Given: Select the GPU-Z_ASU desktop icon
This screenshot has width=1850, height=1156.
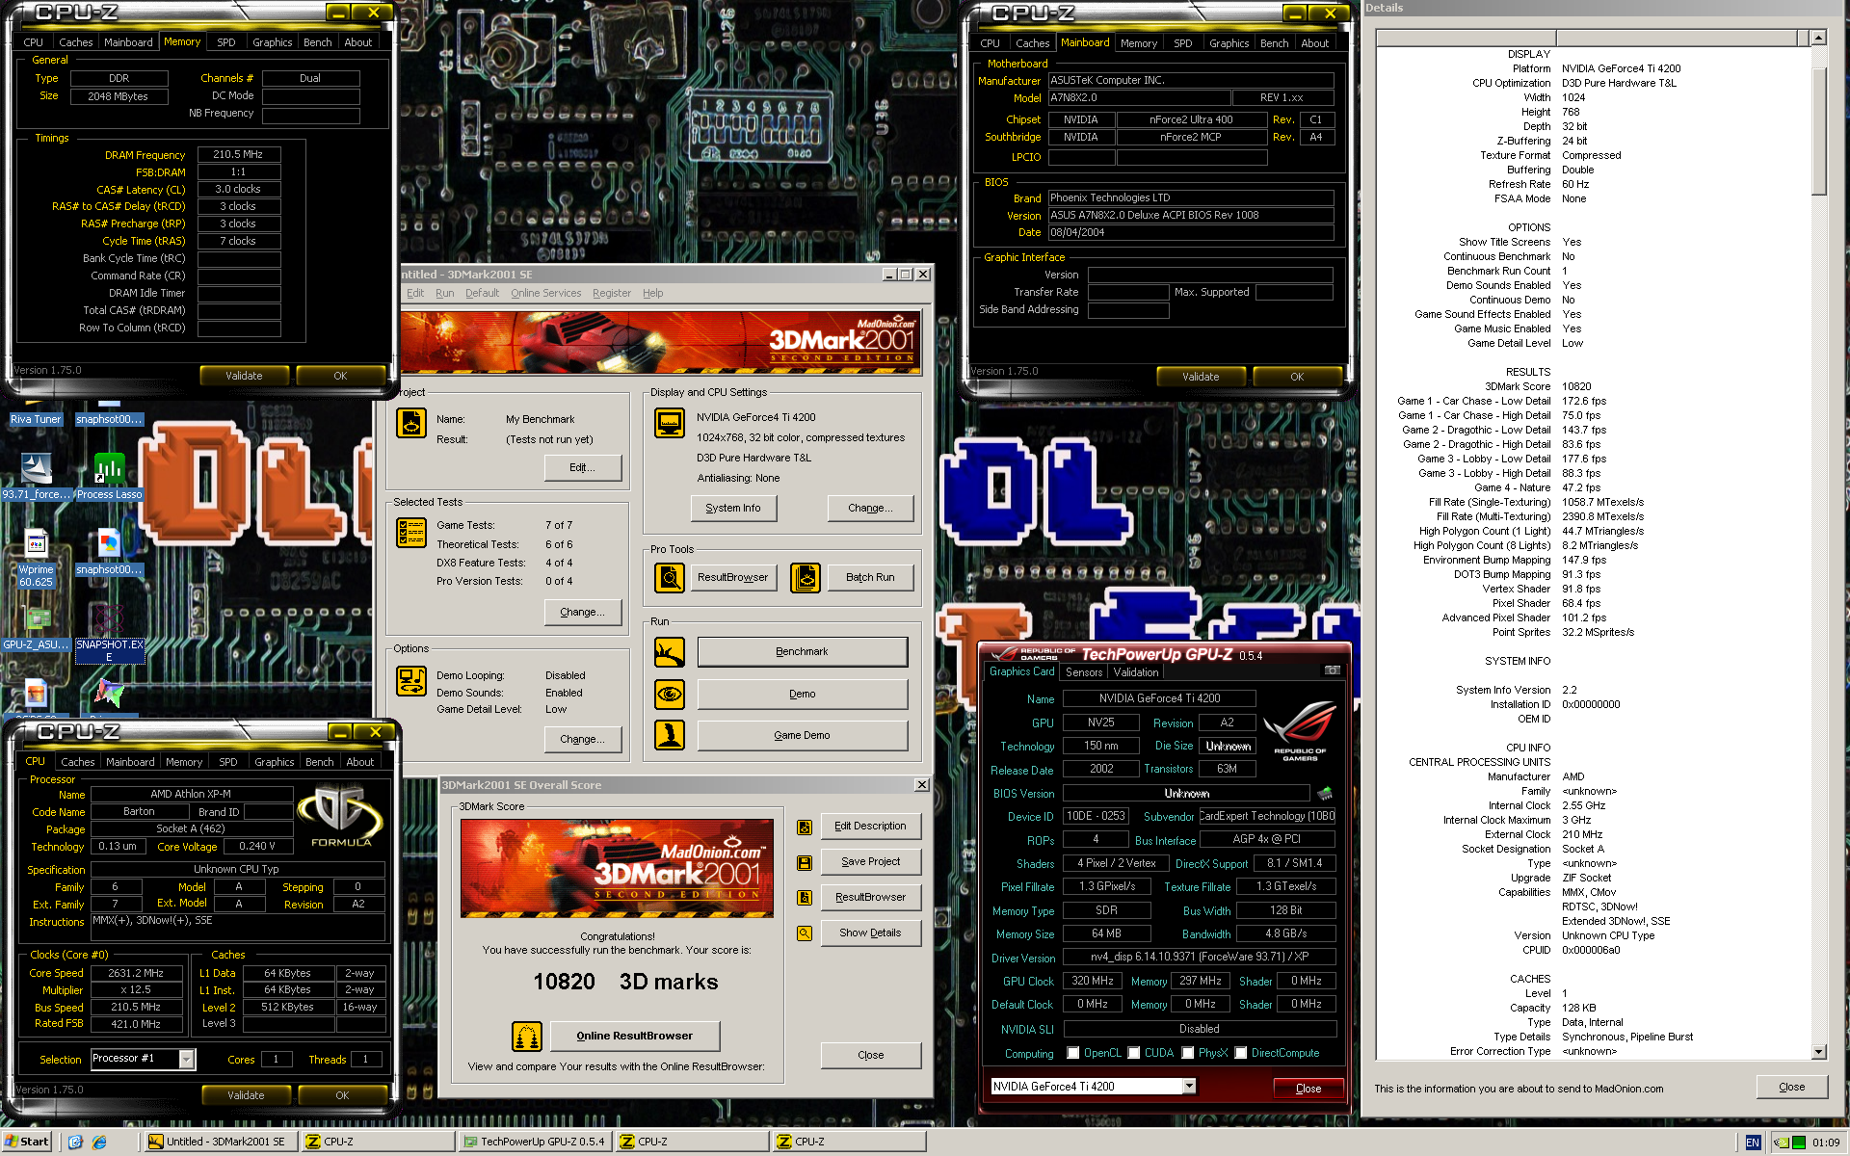Looking at the screenshot, I should coord(36,628).
